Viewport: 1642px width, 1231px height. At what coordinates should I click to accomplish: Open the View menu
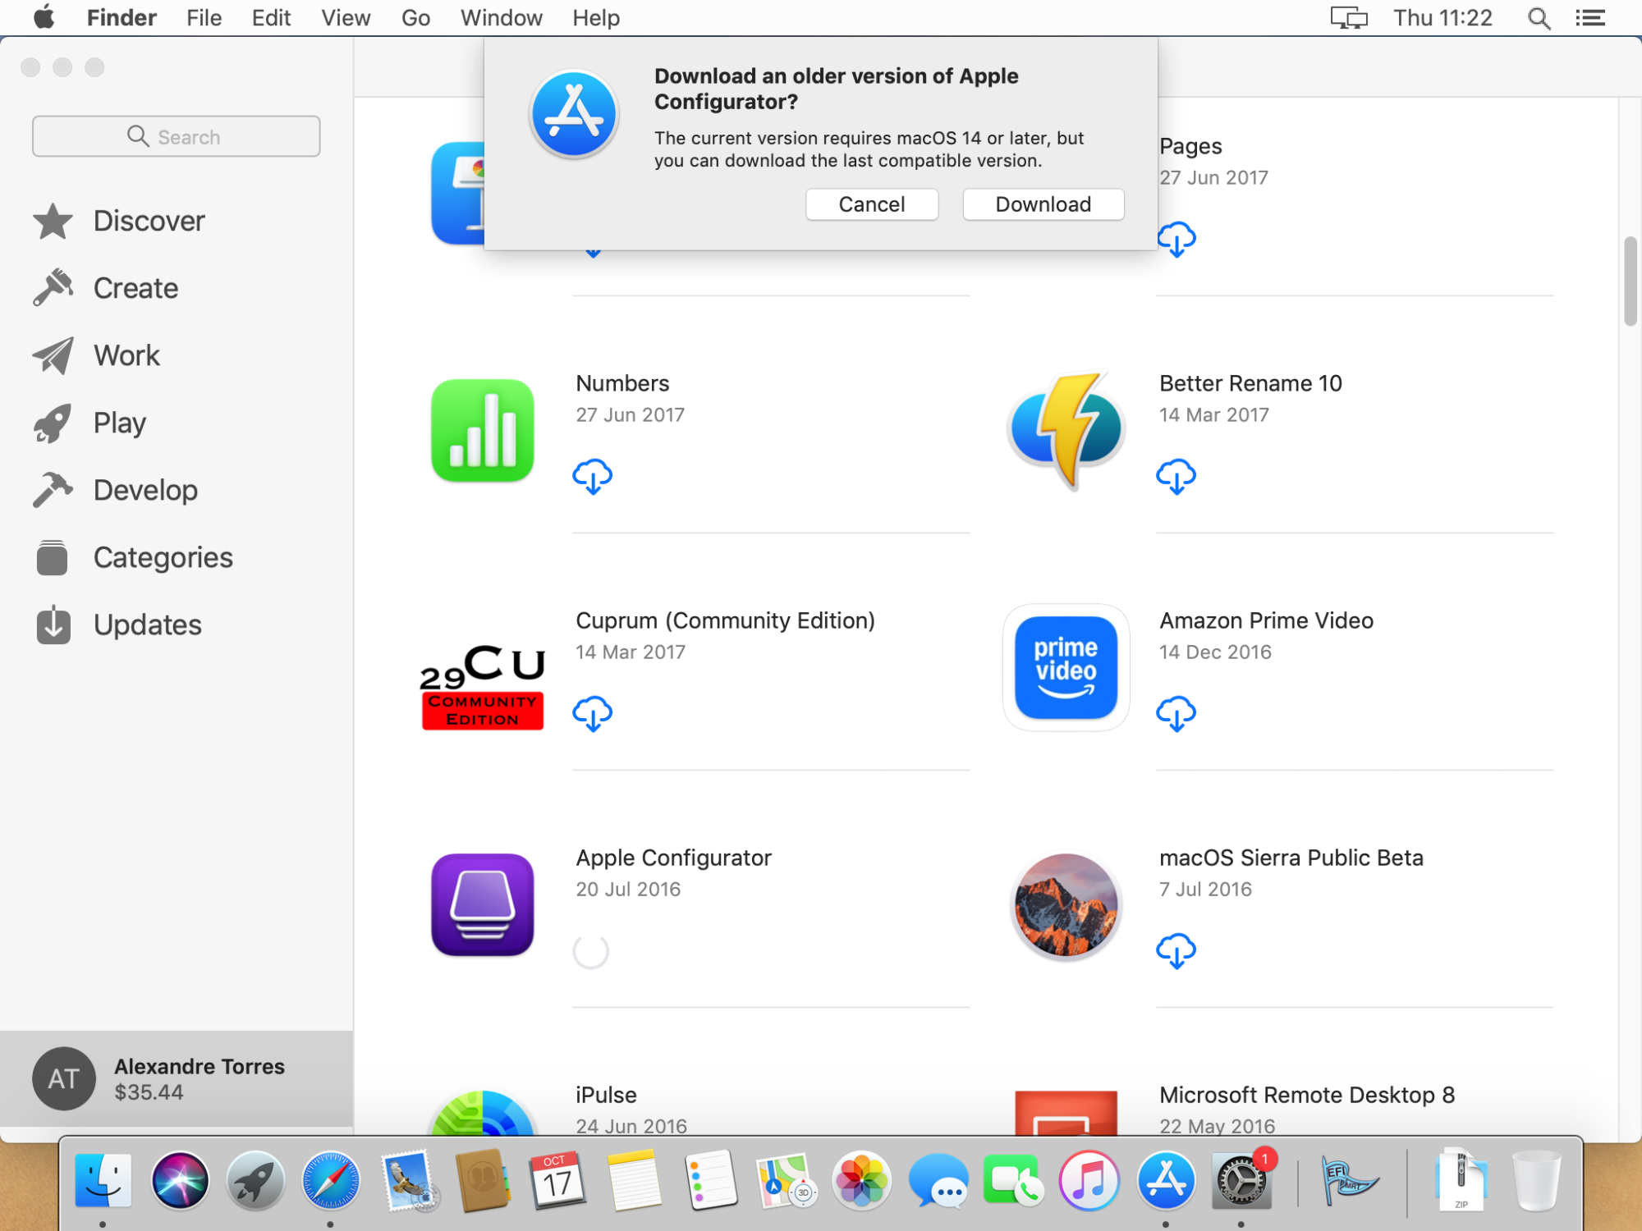click(x=346, y=17)
